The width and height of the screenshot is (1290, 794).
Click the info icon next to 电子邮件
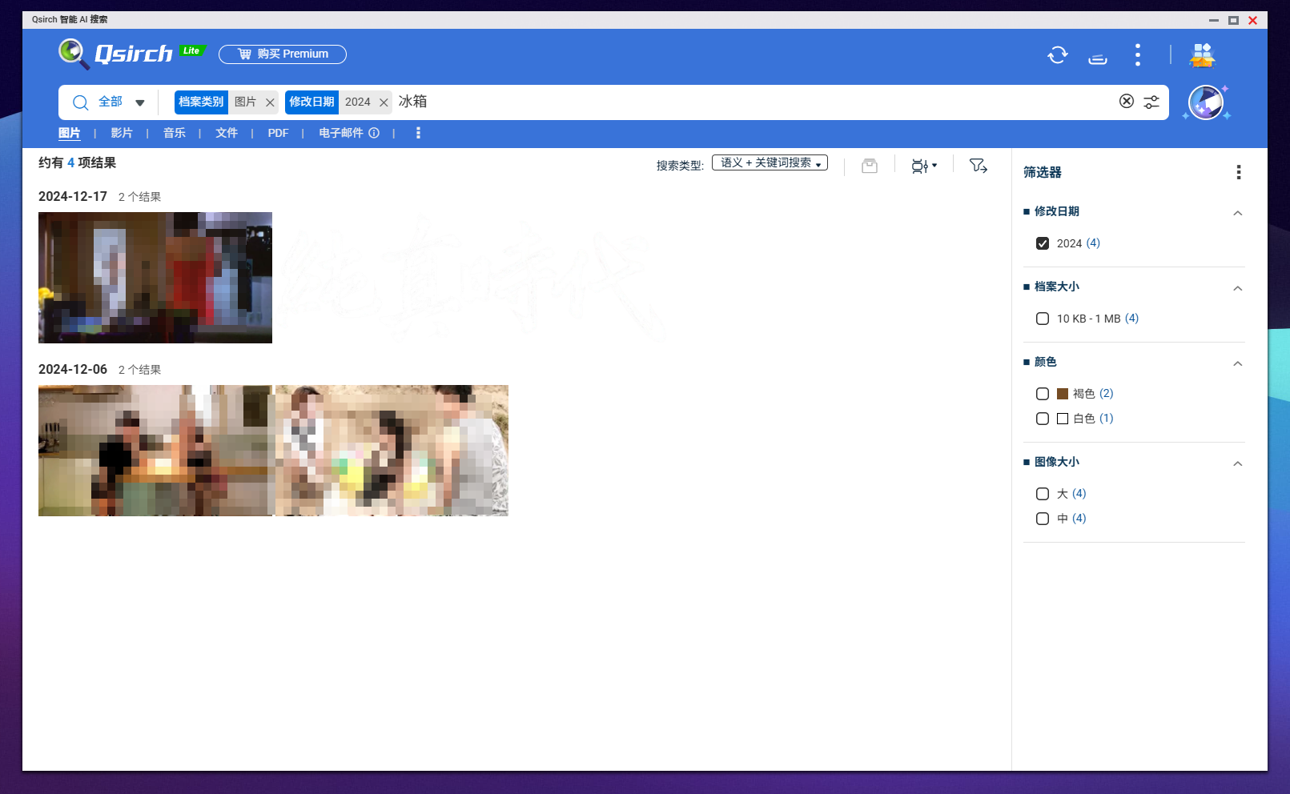374,133
